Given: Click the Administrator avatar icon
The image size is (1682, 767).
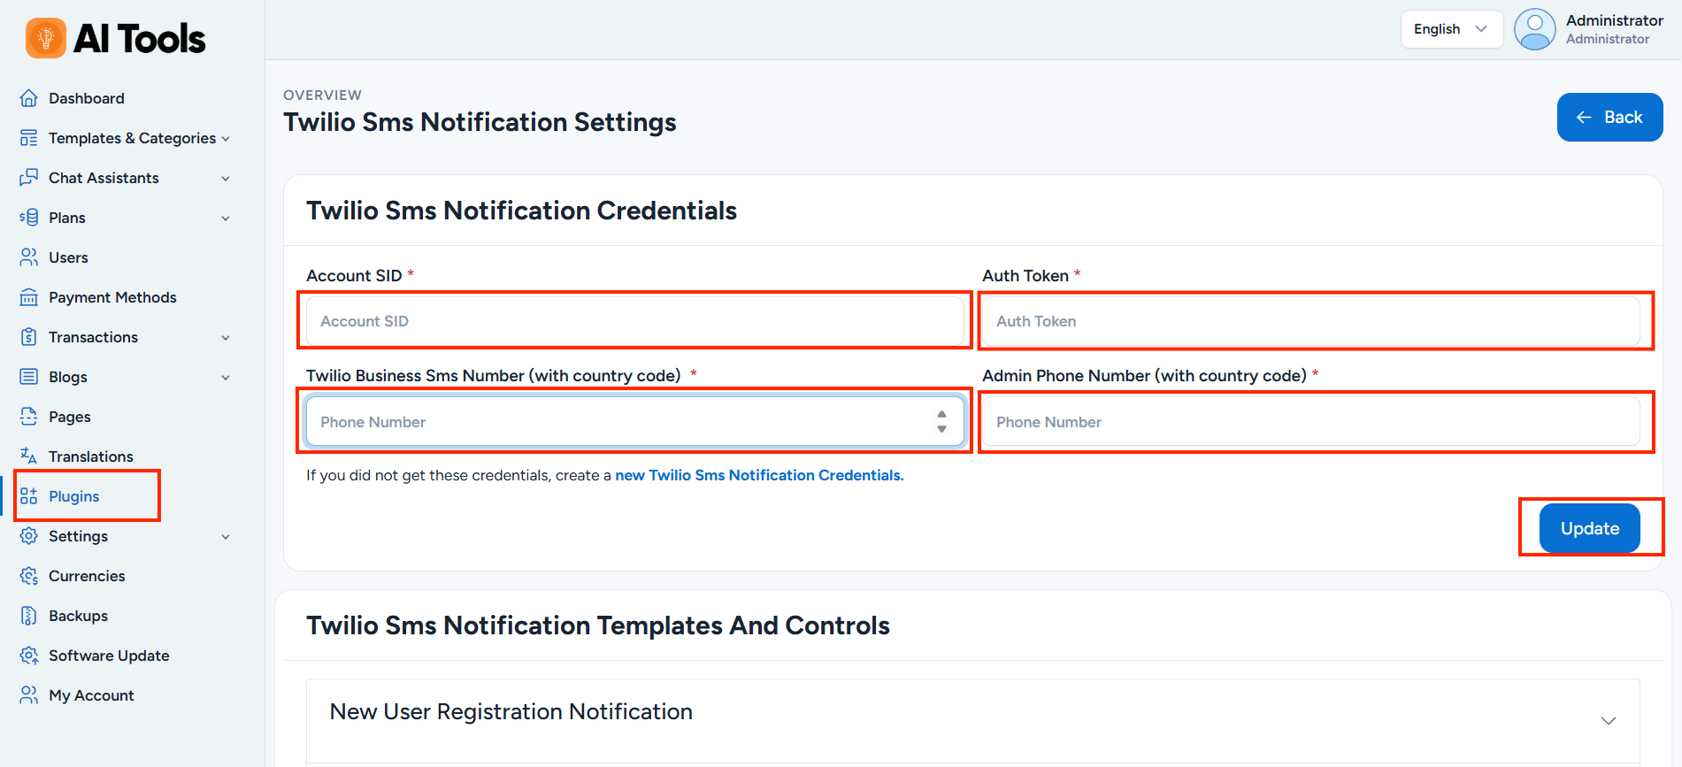Looking at the screenshot, I should (1535, 29).
